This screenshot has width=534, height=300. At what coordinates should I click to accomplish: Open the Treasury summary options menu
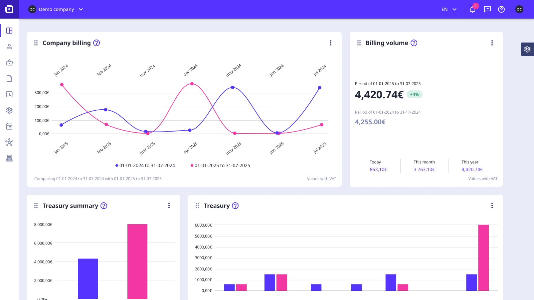(169, 206)
